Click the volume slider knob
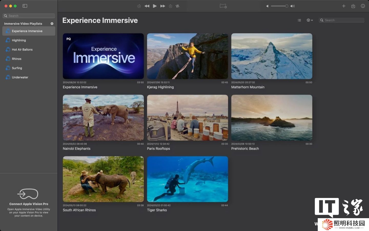The width and height of the screenshot is (369, 231). pyautogui.click(x=286, y=6)
